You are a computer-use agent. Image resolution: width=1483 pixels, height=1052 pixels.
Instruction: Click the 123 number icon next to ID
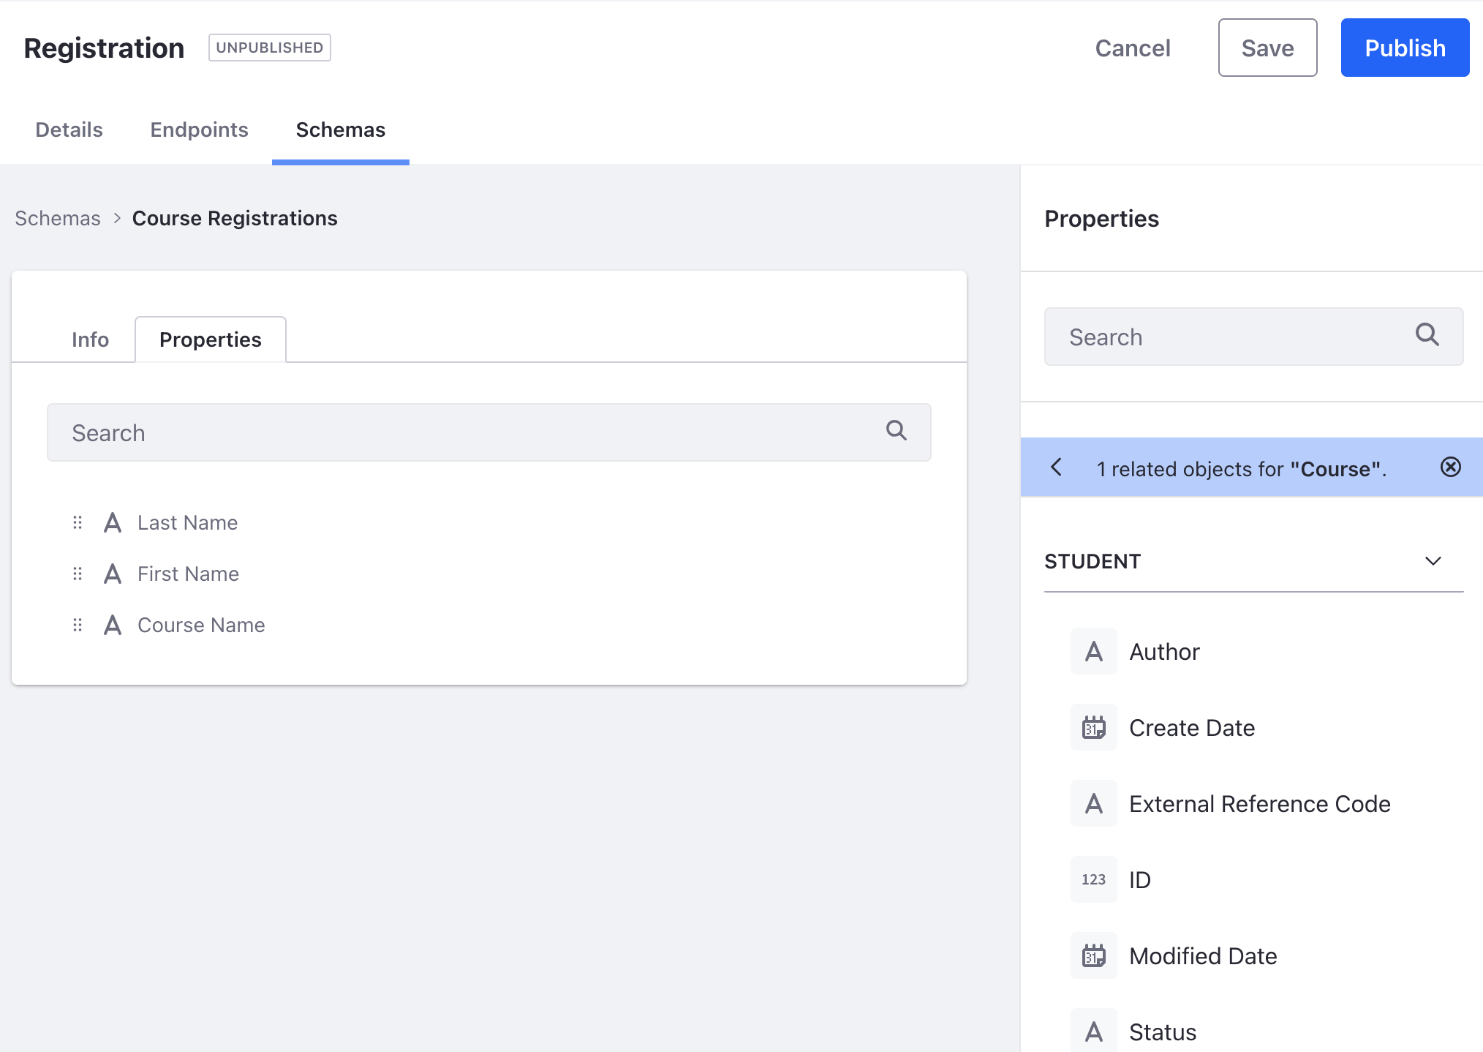(1094, 879)
